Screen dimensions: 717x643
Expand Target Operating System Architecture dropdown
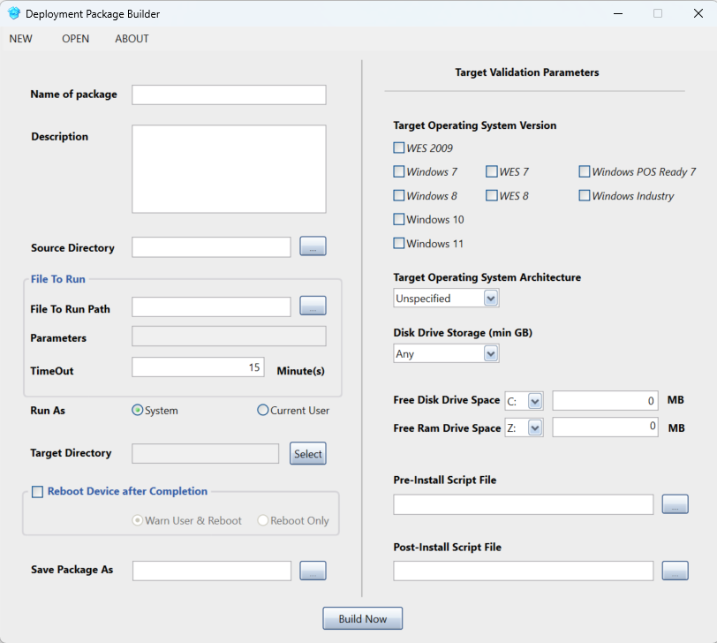pyautogui.click(x=491, y=299)
